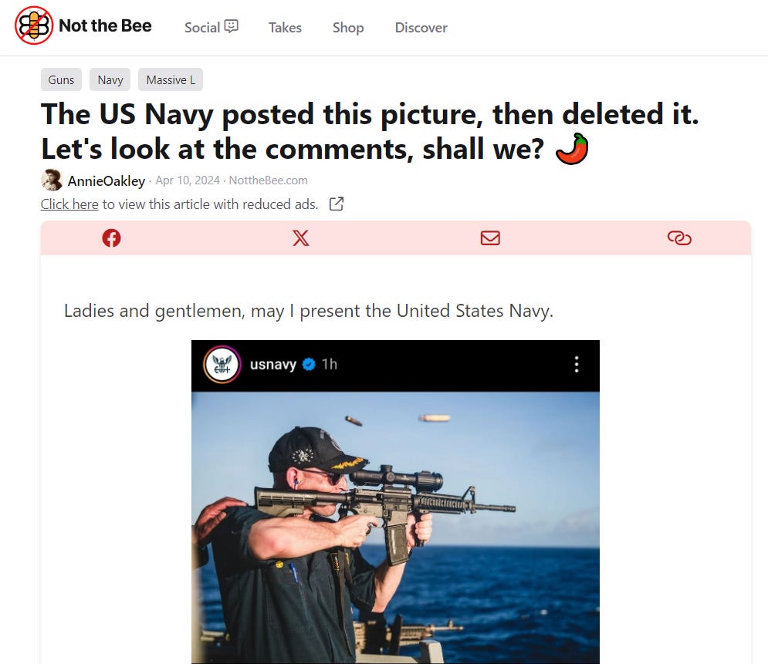Open the Discover menu
Image resolution: width=768 pixels, height=664 pixels.
click(421, 28)
